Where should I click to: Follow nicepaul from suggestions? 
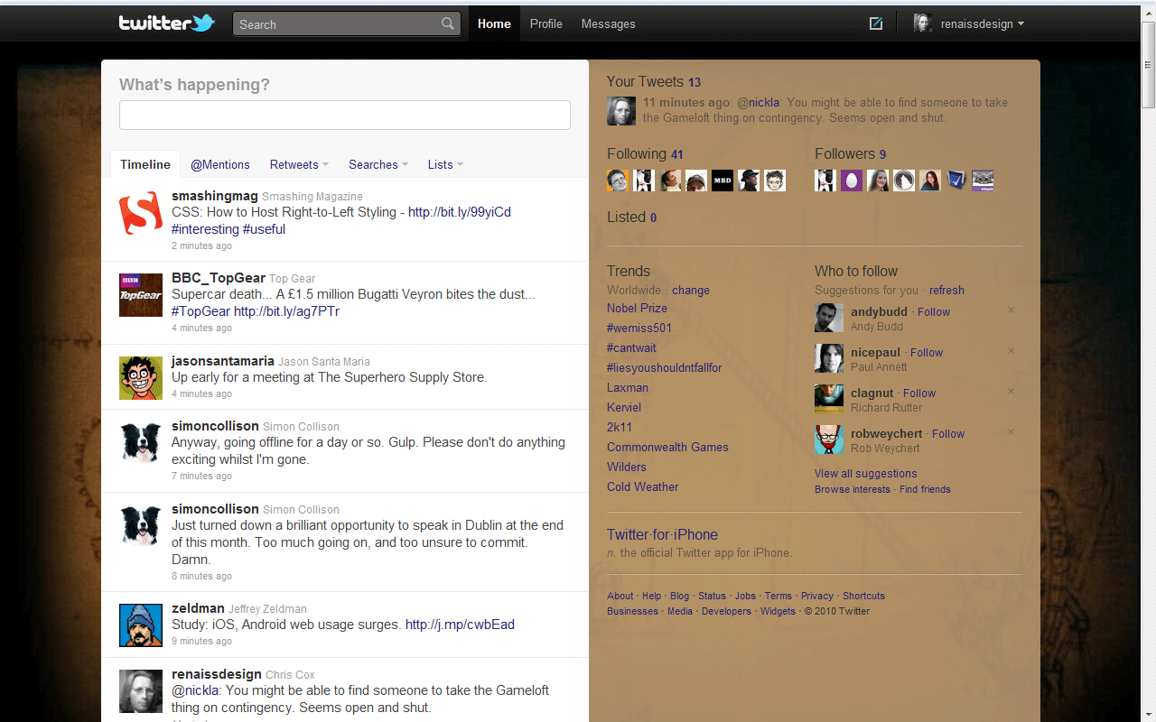click(926, 352)
